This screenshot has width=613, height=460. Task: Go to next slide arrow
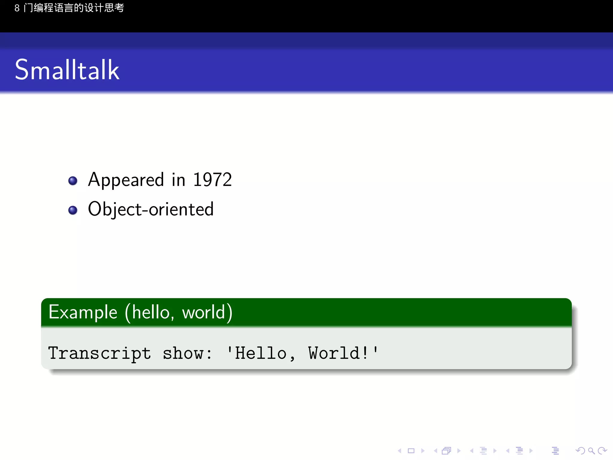[x=423, y=451]
